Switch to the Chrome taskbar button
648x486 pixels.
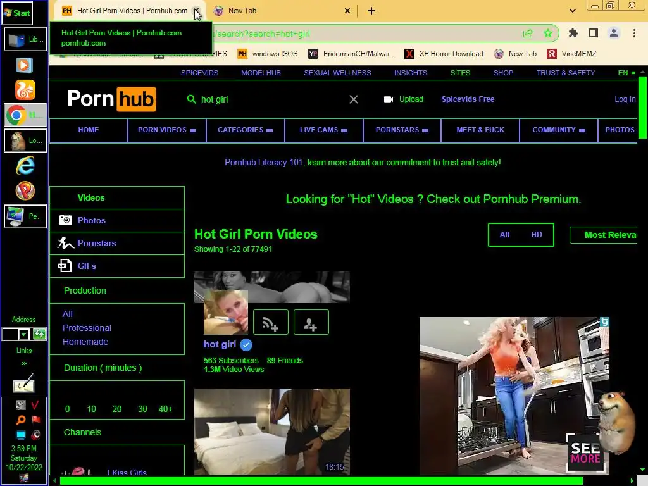(x=25, y=115)
